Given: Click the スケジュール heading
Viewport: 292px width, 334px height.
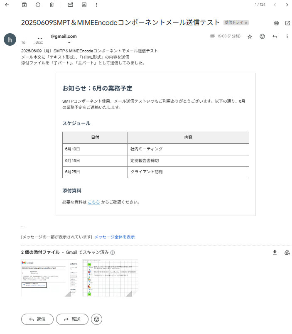Looking at the screenshot, I should tap(76, 123).
